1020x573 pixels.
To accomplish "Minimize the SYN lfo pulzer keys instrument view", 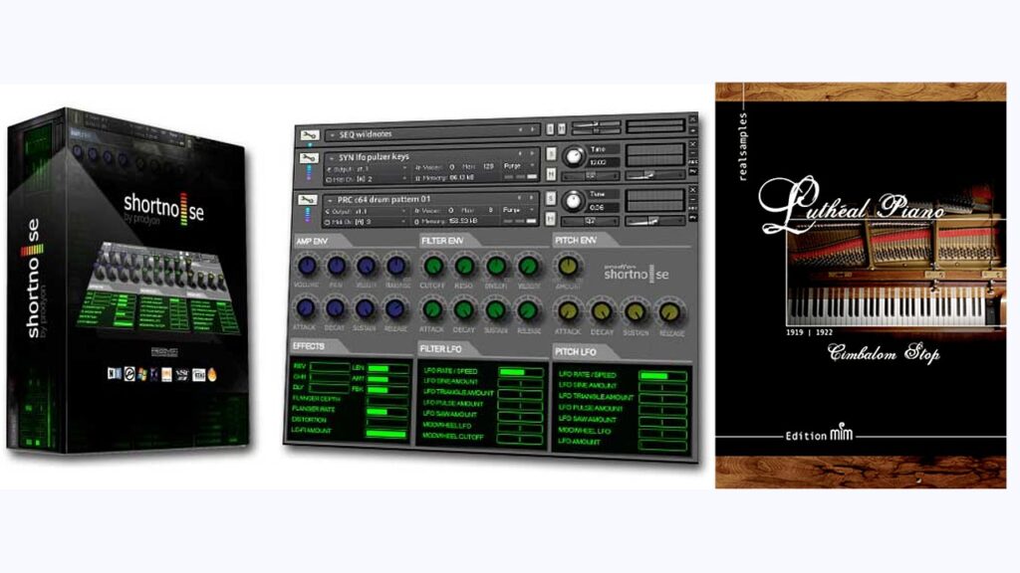I will click(693, 153).
